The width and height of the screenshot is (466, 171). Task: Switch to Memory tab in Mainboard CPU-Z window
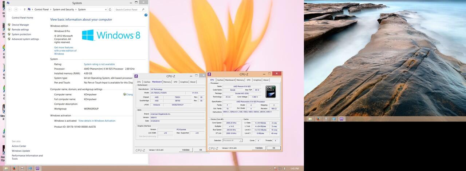[167, 82]
